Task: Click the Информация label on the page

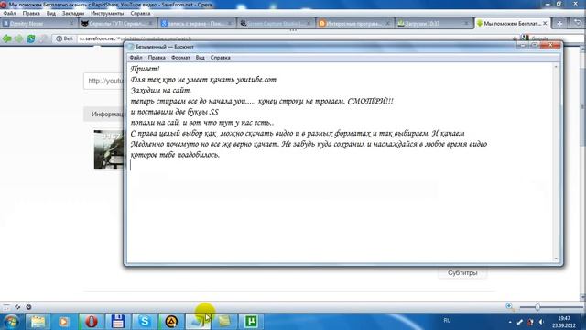Action: pyautogui.click(x=107, y=114)
